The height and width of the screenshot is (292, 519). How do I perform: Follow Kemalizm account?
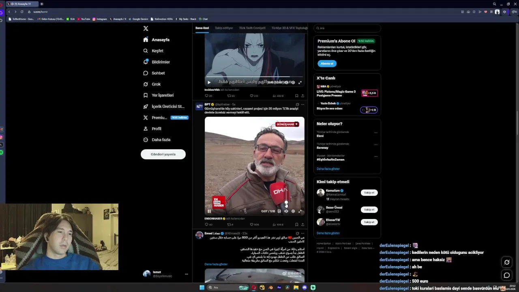click(x=369, y=193)
